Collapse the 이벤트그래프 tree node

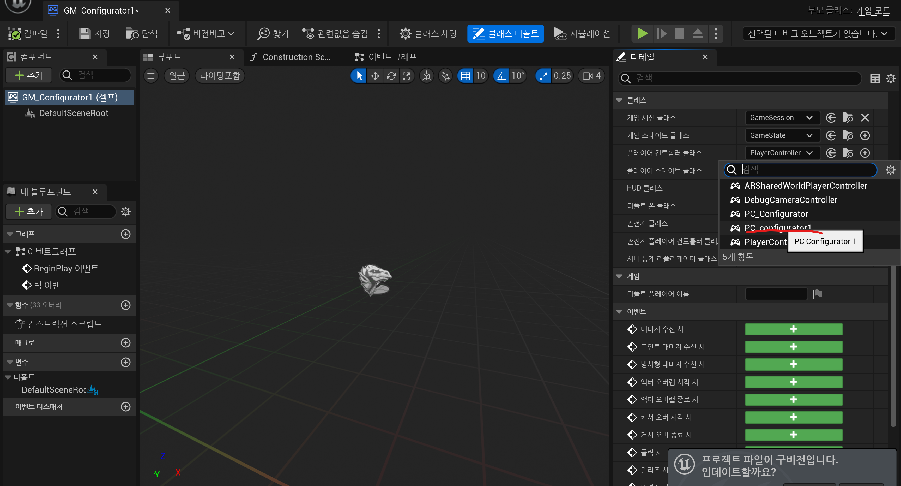pos(8,252)
